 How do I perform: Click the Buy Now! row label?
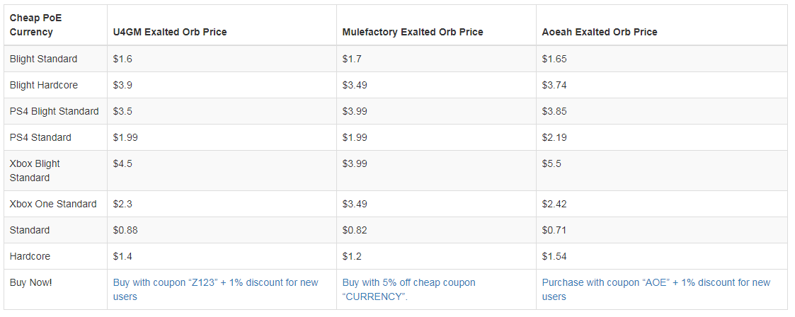[30, 282]
